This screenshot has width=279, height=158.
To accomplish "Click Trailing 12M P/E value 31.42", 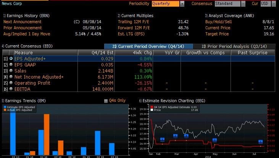I will [x=183, y=22].
